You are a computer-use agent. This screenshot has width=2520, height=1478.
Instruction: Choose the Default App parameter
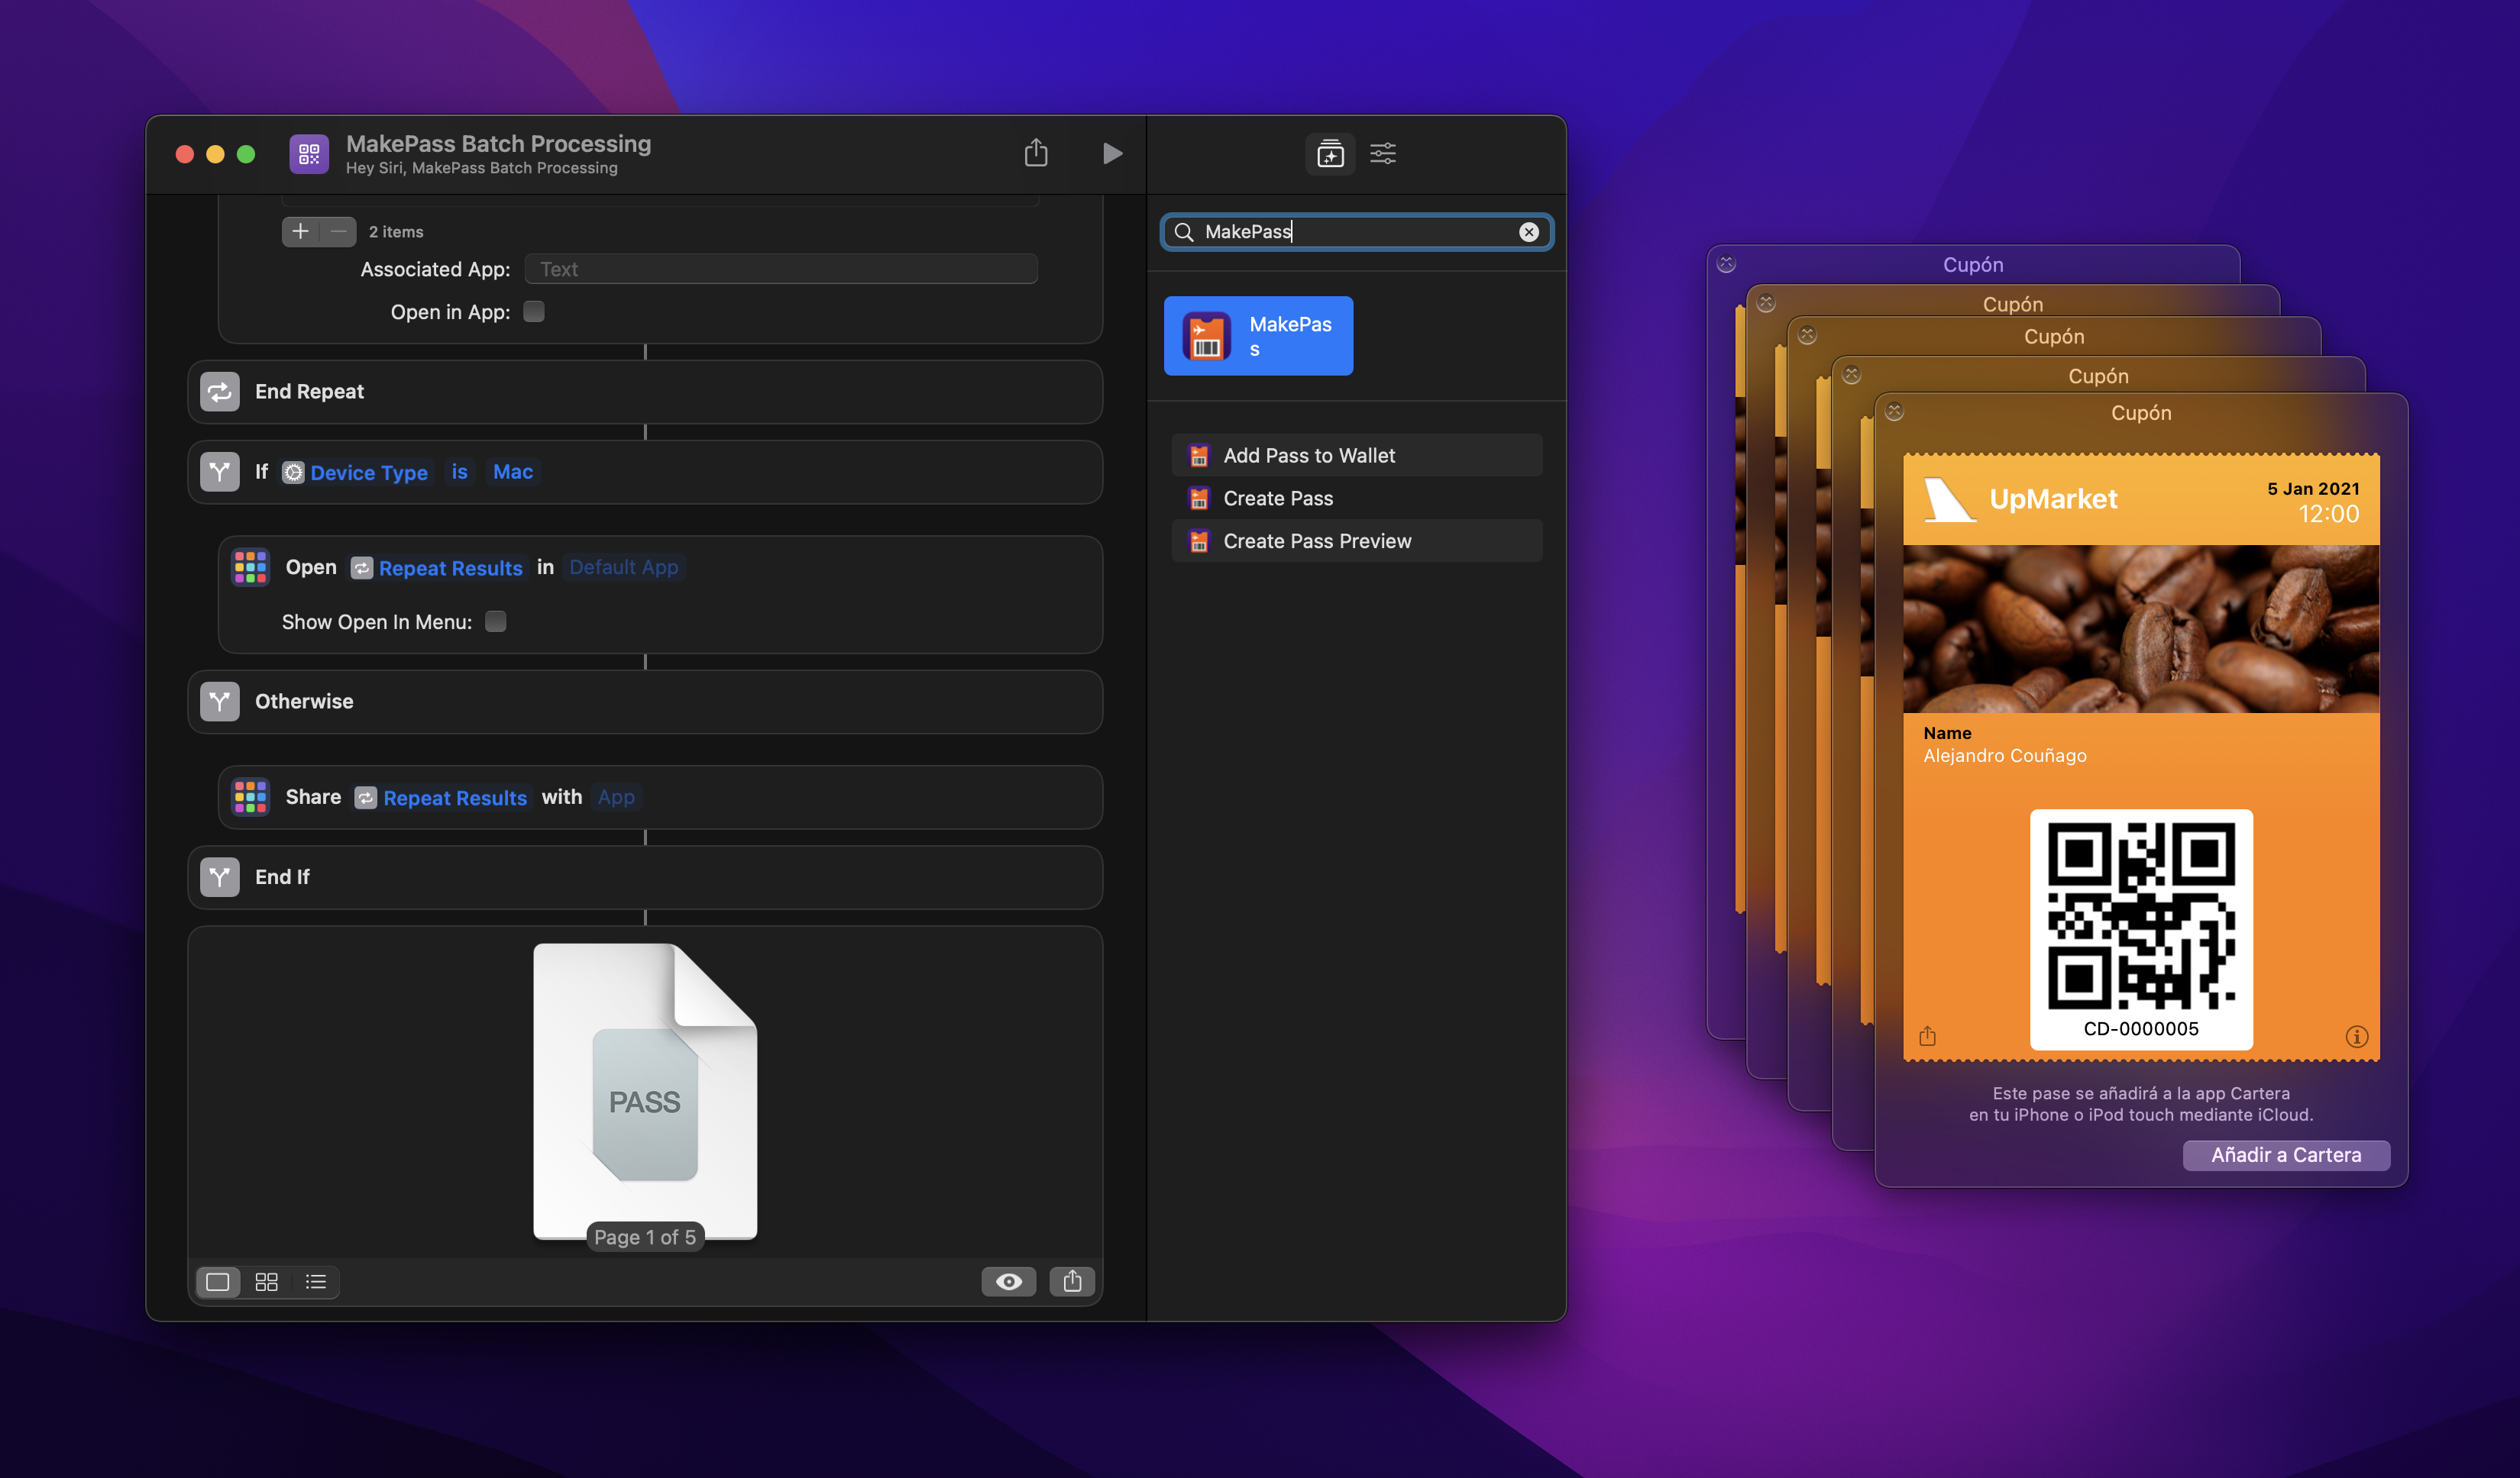(623, 566)
